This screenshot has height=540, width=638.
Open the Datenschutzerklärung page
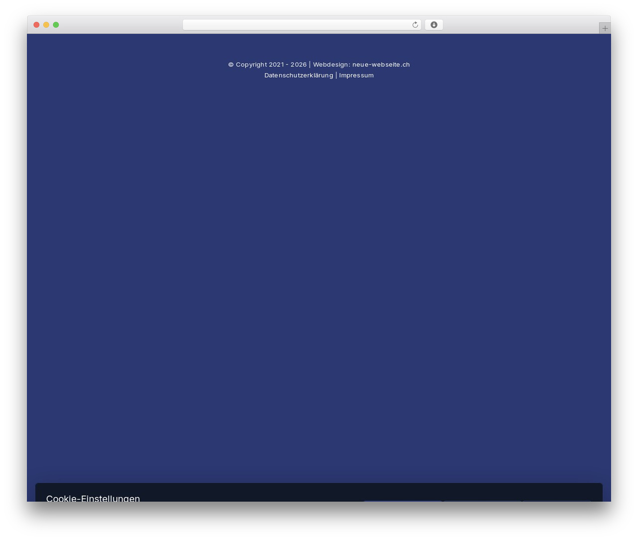tap(299, 75)
